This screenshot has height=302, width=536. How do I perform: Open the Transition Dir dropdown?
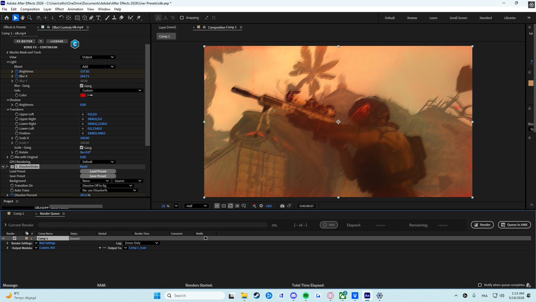pos(107,186)
